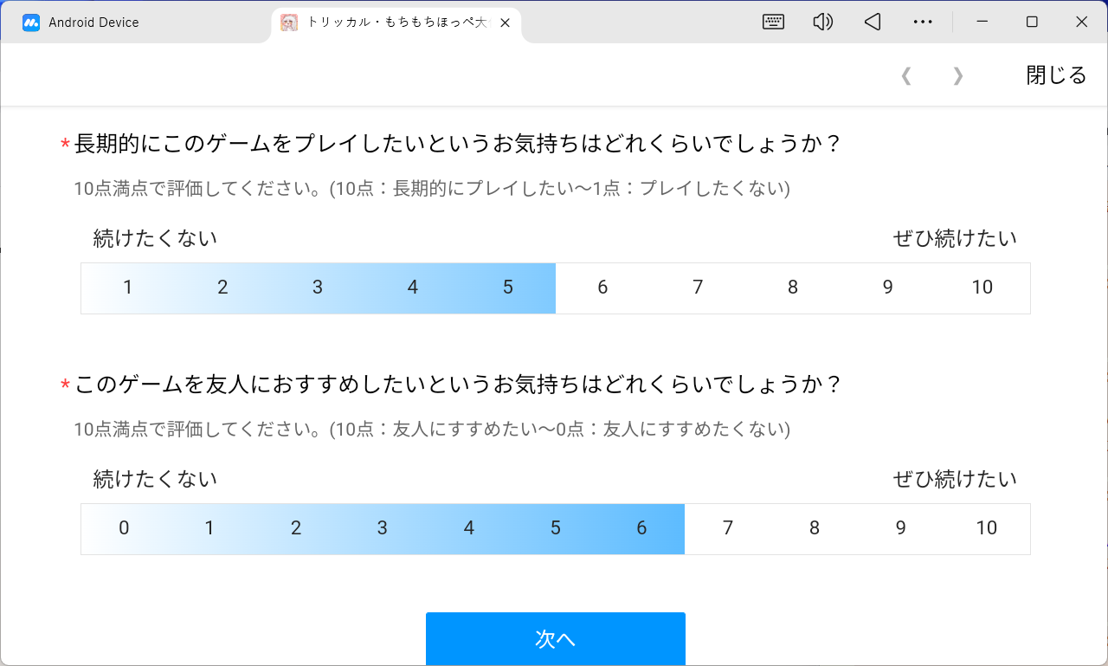Screen dimensions: 1108x666
Task: Switch to the Android Device tab
Action: pos(93,23)
